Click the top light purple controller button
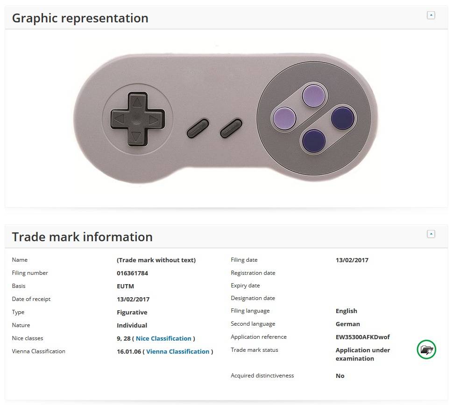453x405 pixels. [313, 96]
